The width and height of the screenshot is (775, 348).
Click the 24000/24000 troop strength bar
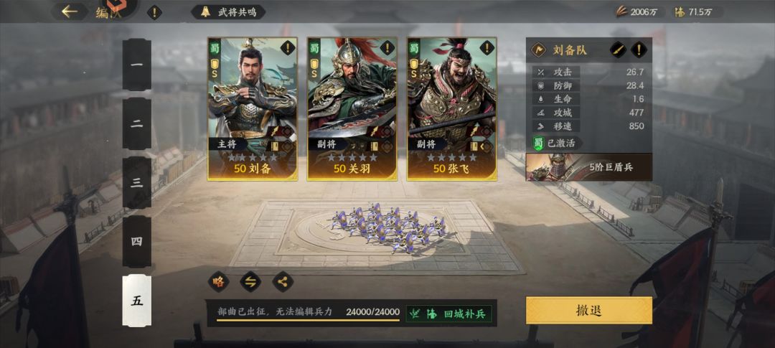click(308, 314)
